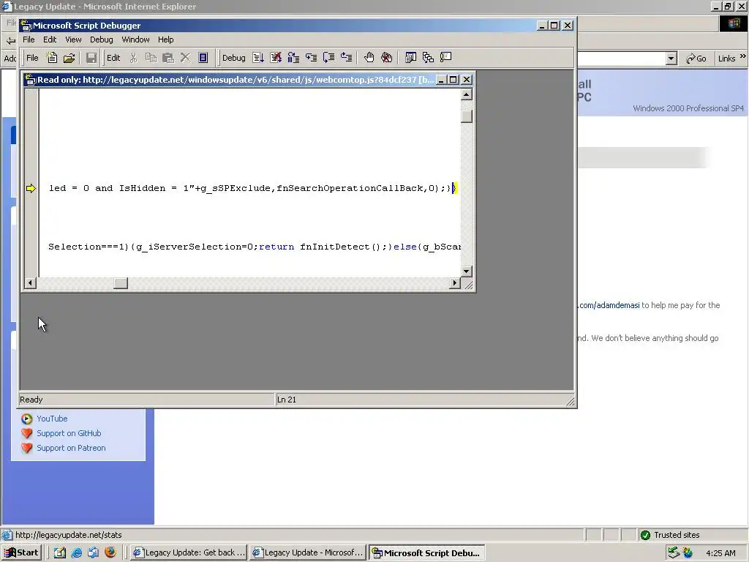Launch Internet Explorer from Quick Launch
This screenshot has height=562, width=749.
tap(76, 553)
